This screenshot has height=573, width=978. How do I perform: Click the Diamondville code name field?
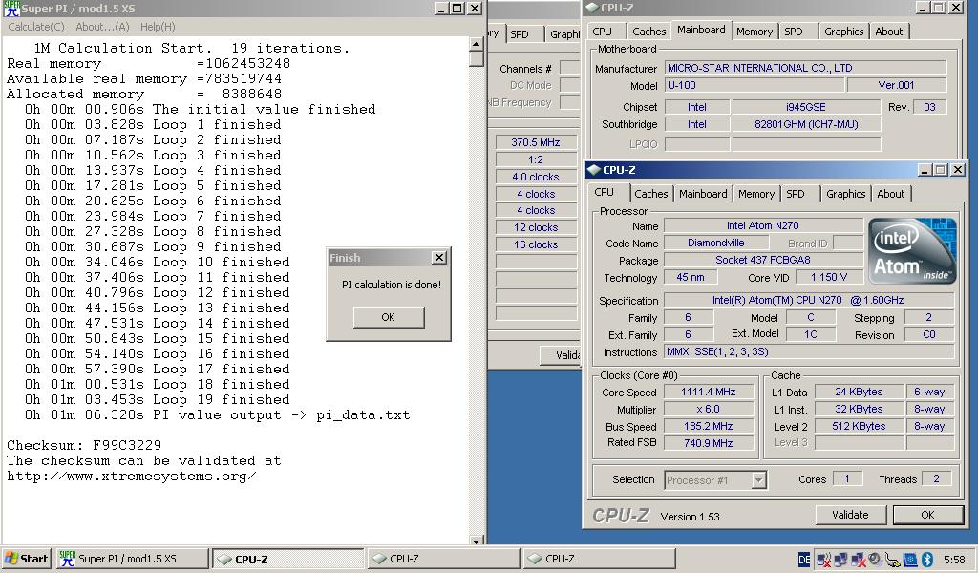(x=716, y=243)
